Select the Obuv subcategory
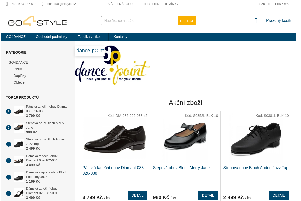301x201 pixels. click(x=18, y=69)
